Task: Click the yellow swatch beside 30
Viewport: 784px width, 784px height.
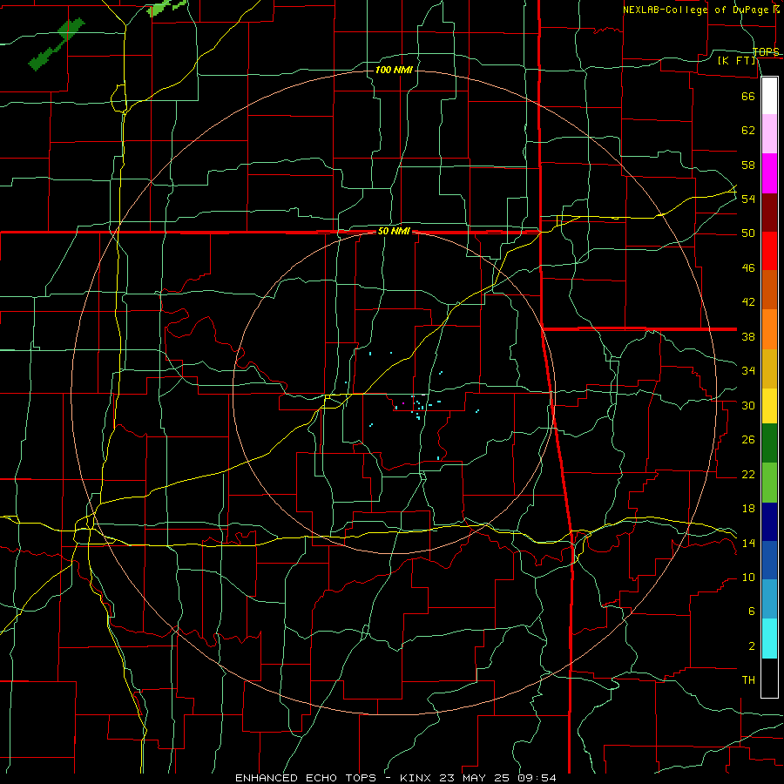Action: pos(769,405)
